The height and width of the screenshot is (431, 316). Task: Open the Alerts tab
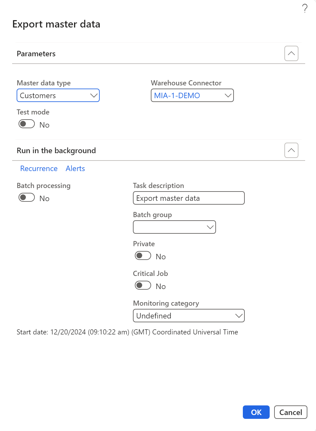tap(75, 168)
